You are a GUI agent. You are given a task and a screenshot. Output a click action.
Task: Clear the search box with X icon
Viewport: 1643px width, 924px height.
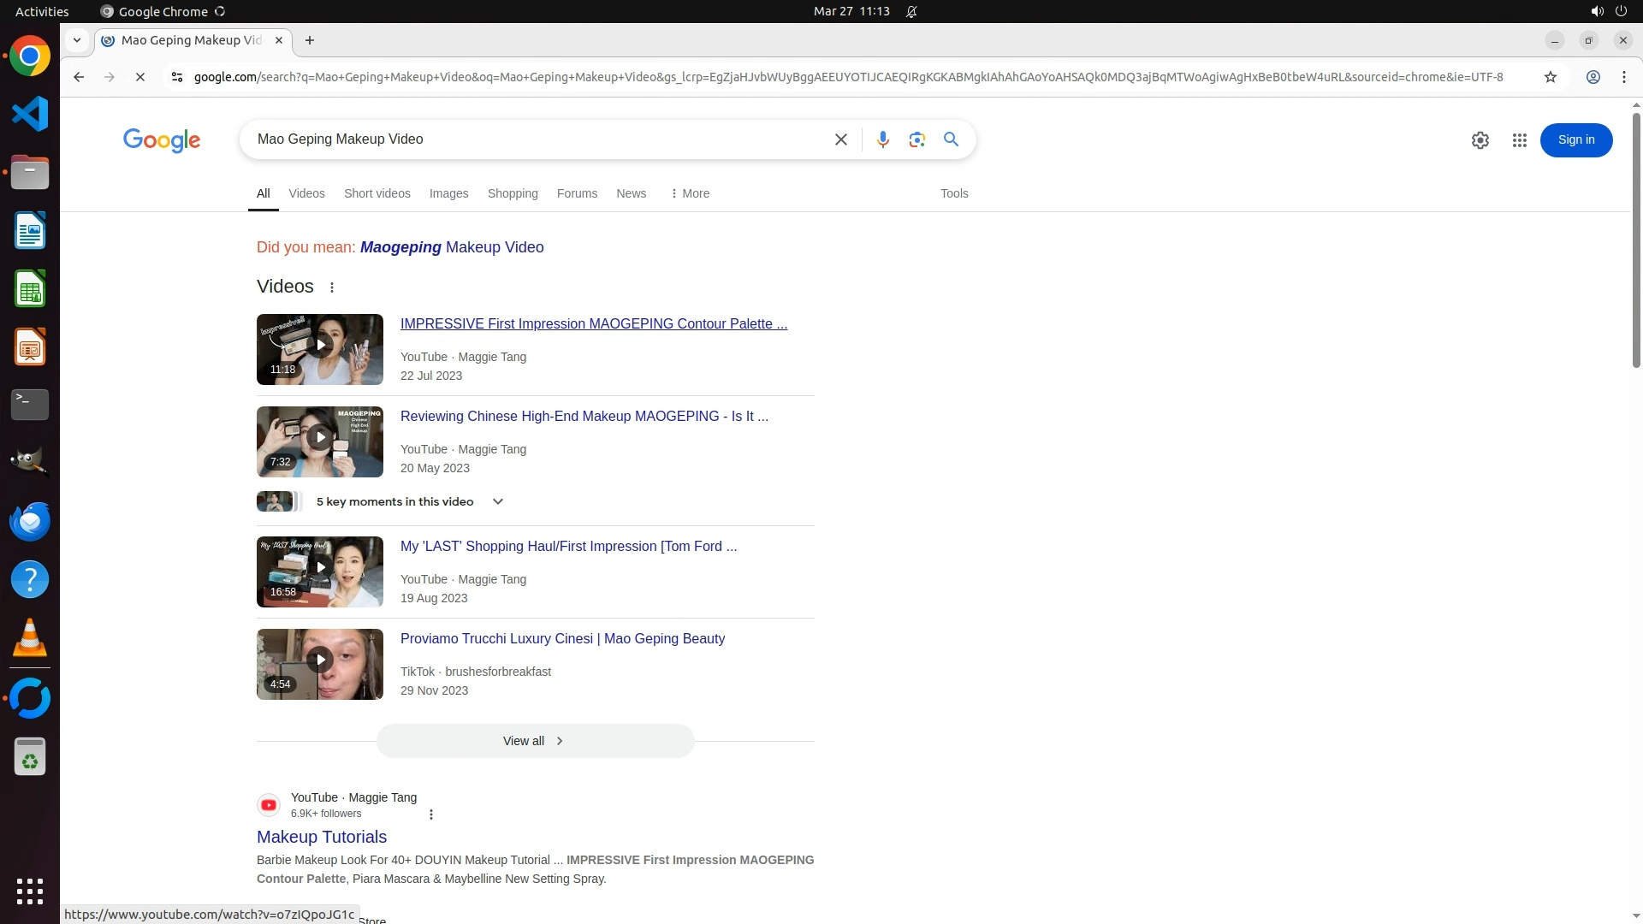coord(840,139)
